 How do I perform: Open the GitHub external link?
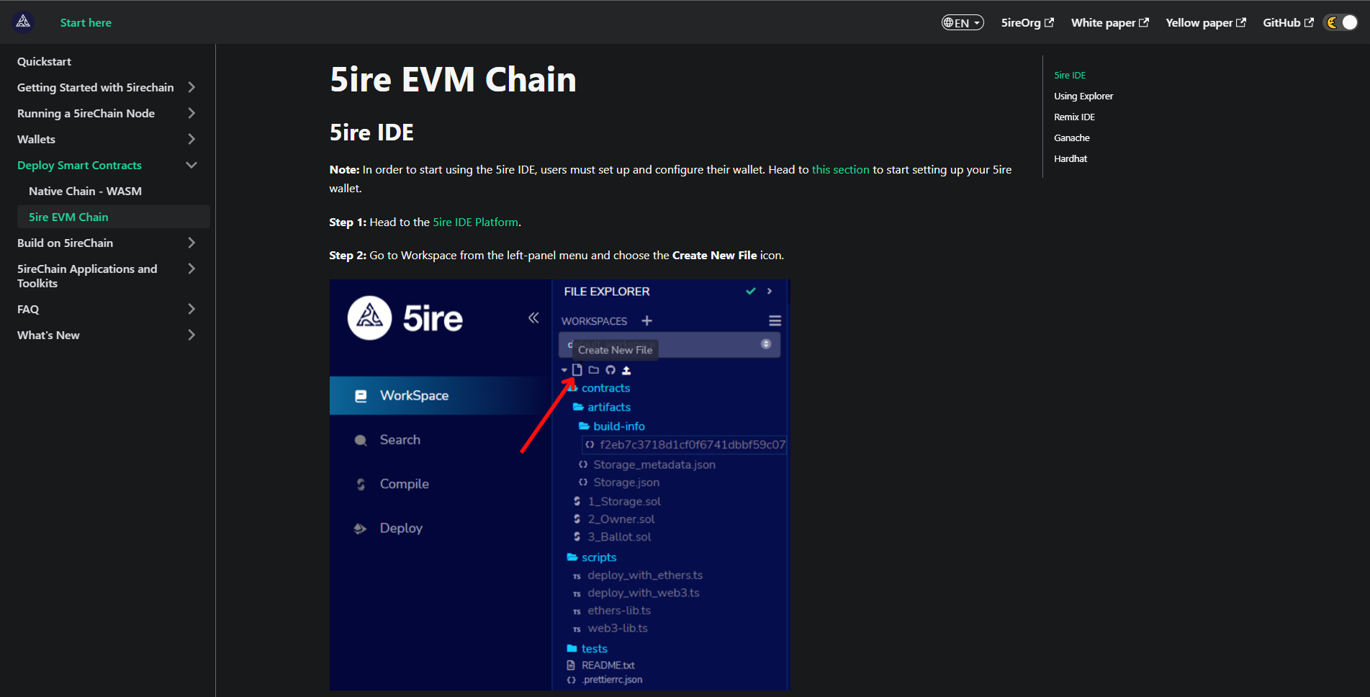click(1287, 23)
